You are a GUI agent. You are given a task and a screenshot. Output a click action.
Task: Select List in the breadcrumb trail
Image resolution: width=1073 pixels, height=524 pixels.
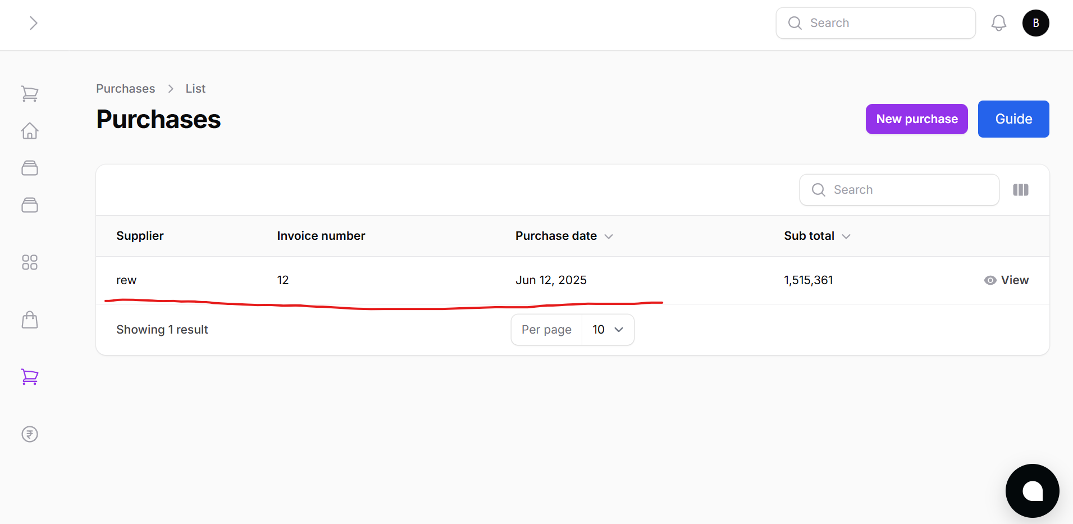tap(195, 88)
